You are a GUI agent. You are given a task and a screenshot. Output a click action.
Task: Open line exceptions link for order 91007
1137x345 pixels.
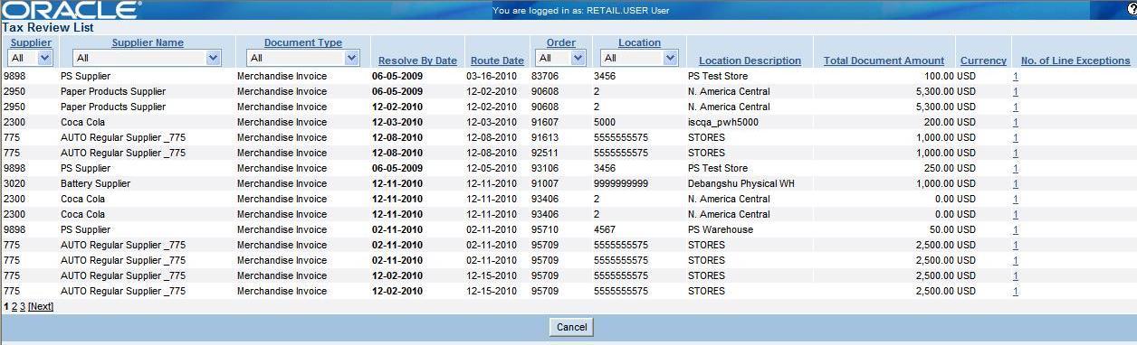pos(1016,184)
